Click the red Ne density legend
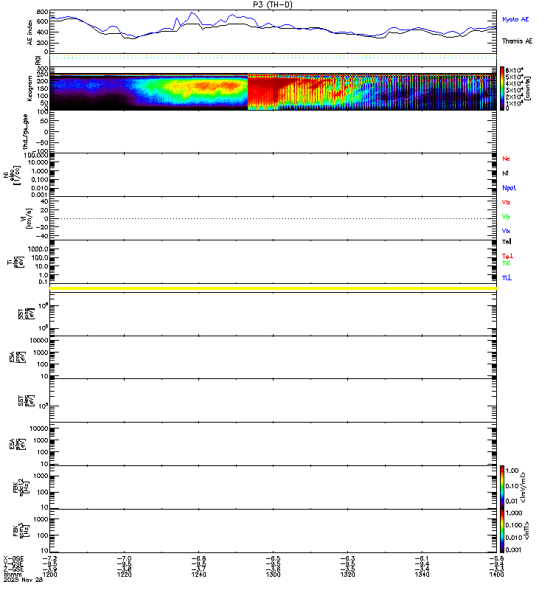 pyautogui.click(x=506, y=159)
